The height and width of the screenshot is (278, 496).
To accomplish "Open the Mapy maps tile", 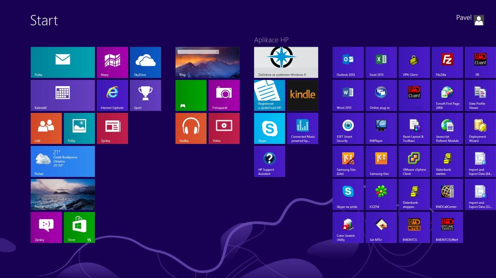I will tap(112, 62).
